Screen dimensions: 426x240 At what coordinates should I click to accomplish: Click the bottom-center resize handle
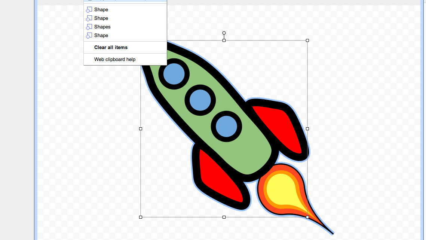224,217
